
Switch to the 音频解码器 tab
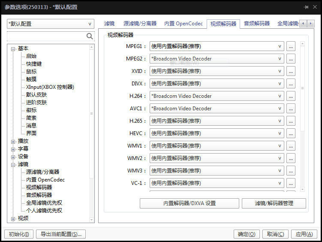point(257,24)
